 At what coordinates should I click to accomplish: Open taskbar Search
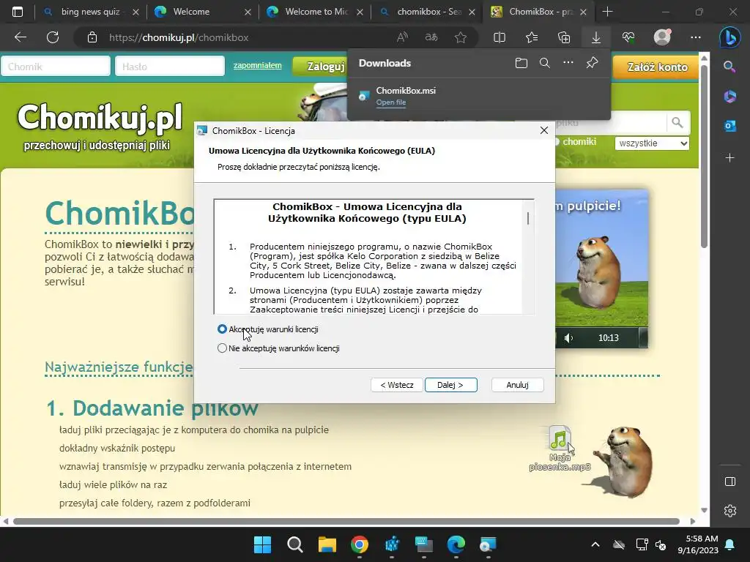(295, 544)
